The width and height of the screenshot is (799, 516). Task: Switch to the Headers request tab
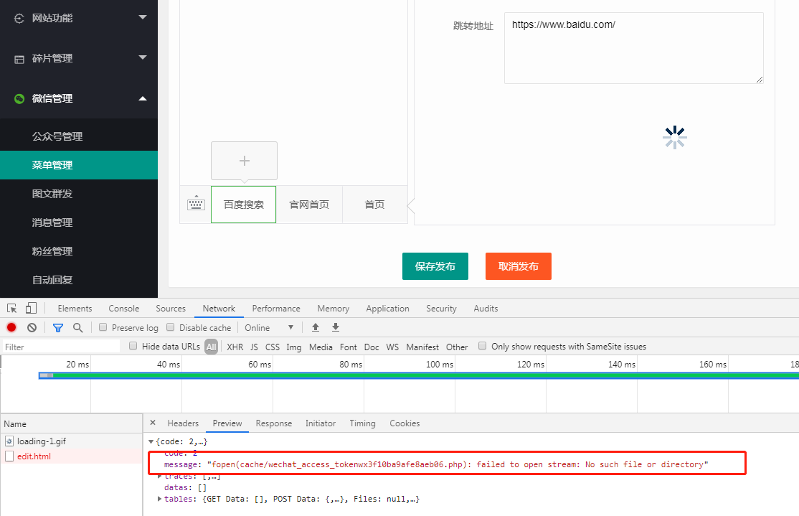(183, 423)
